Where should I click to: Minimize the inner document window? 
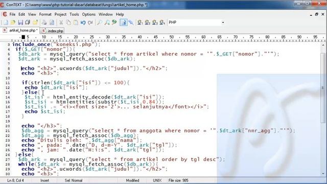pos(311,15)
